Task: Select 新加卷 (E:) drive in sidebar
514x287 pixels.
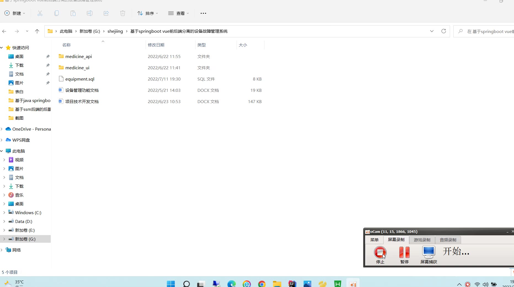Action: pos(25,230)
